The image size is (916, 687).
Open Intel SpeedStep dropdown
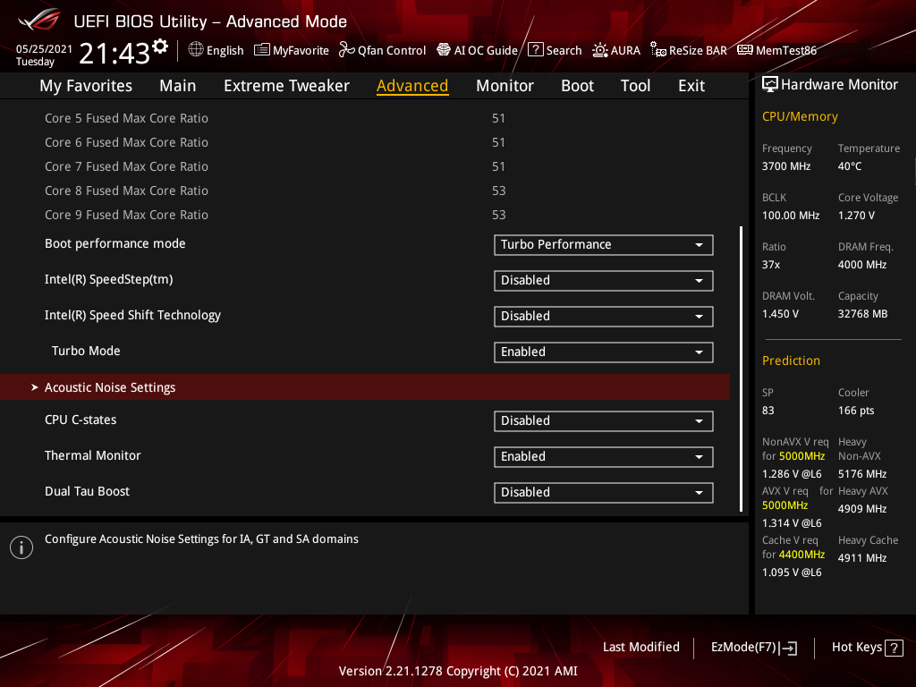(x=604, y=280)
